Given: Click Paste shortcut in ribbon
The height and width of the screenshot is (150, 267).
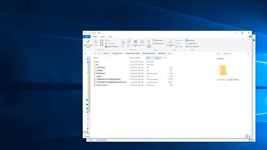Looking at the screenshot, I should click(111, 47).
